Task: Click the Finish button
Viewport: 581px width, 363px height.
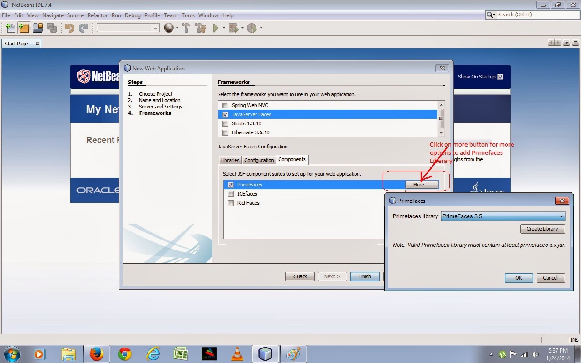Action: (x=365, y=276)
